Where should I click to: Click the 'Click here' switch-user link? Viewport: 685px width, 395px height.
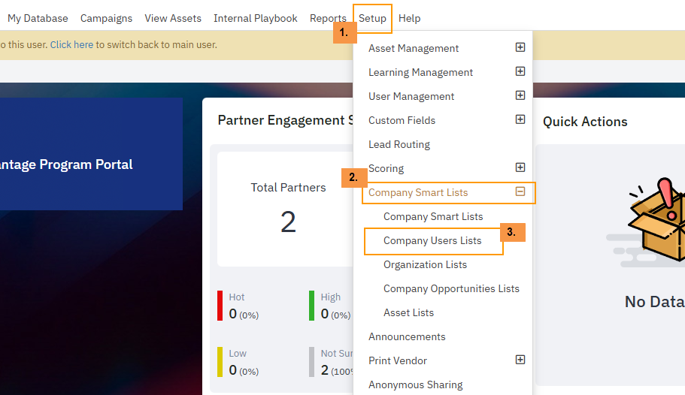tap(71, 44)
